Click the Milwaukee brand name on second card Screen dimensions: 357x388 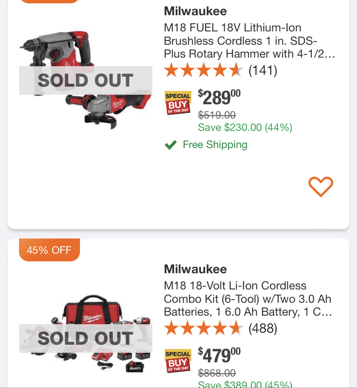(195, 269)
